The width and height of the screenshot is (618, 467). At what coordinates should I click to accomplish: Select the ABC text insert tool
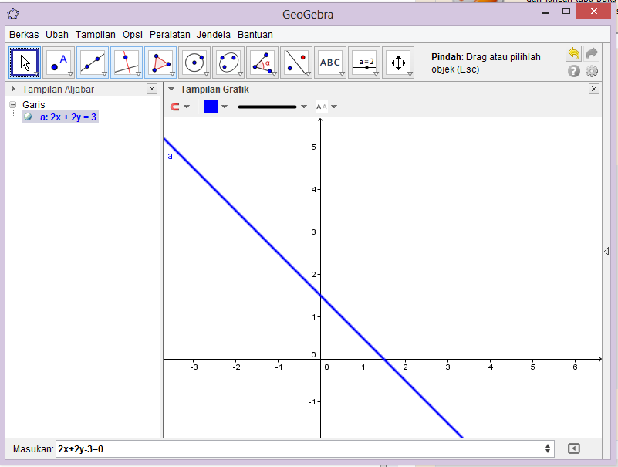[x=330, y=63]
